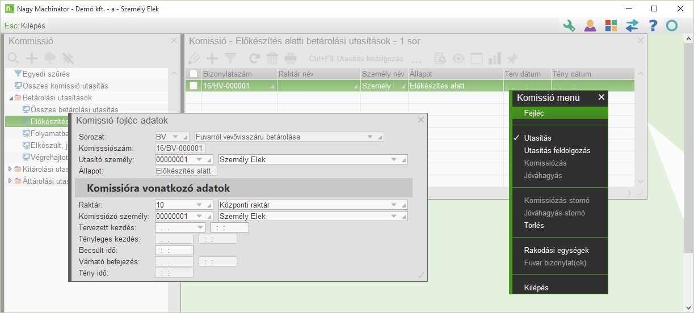
Task: Click the pin icon in list toolbar
Action: 512,58
